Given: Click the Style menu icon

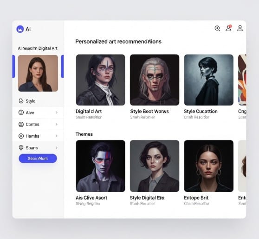Looking at the screenshot, I should pyautogui.click(x=21, y=101).
